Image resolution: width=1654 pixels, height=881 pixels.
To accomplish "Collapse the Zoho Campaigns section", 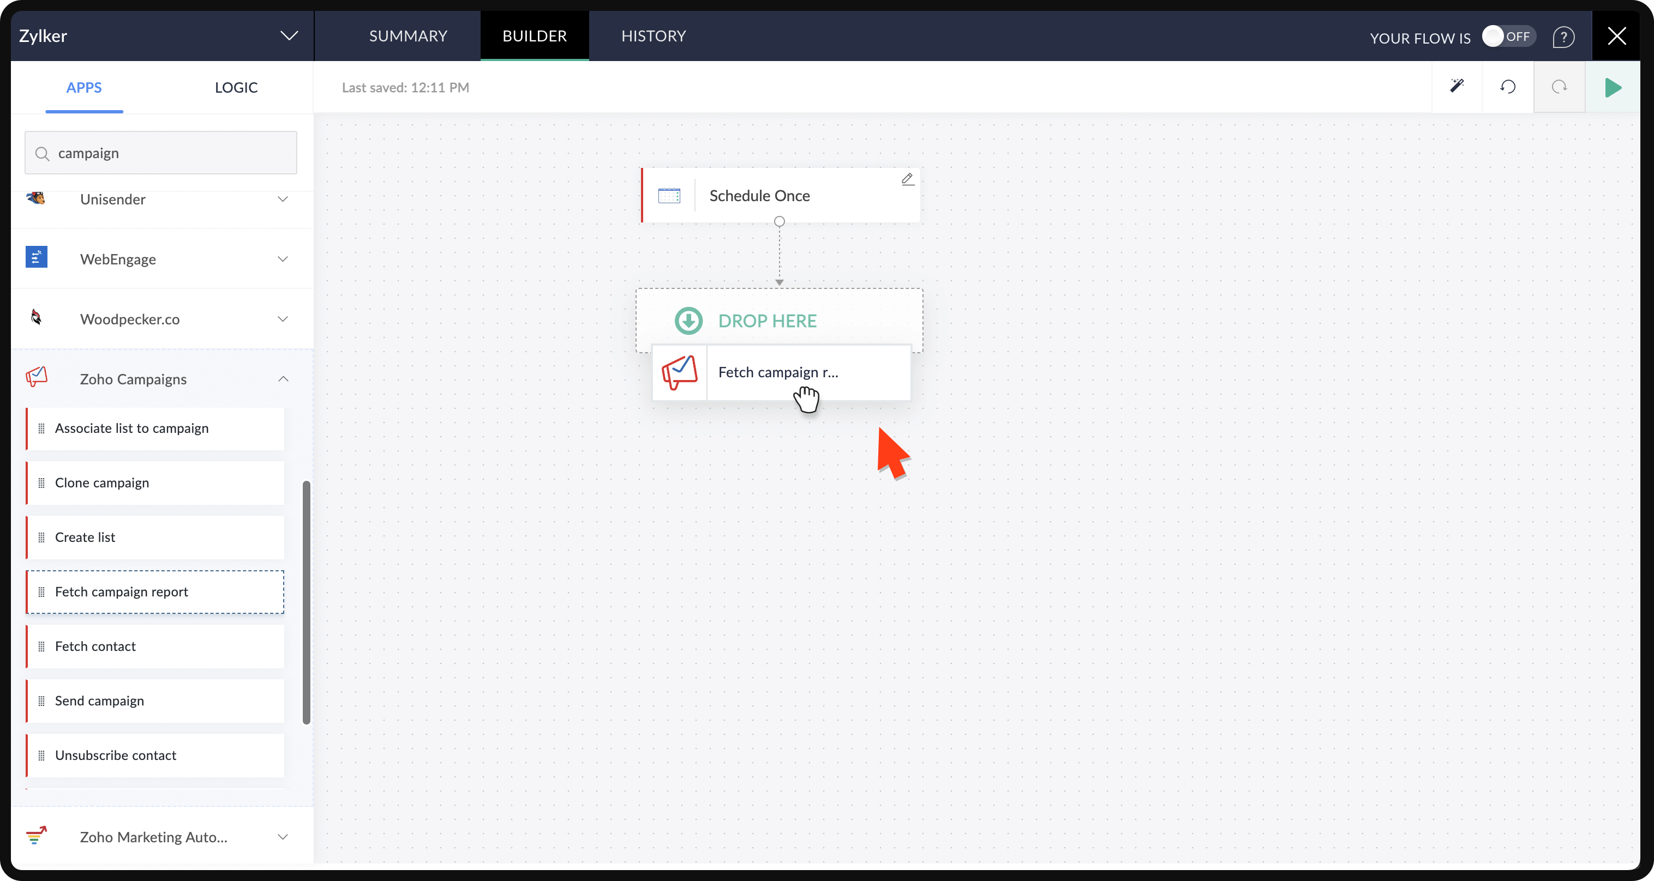I will [x=283, y=379].
